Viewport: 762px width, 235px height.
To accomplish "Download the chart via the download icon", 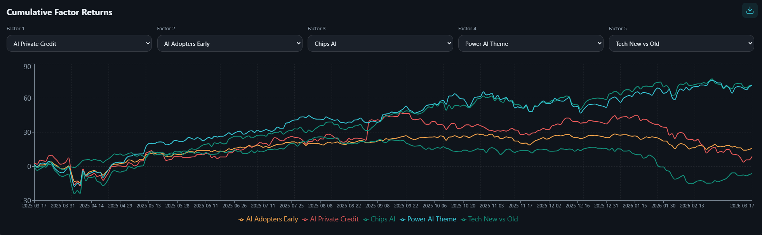I will pos(750,10).
